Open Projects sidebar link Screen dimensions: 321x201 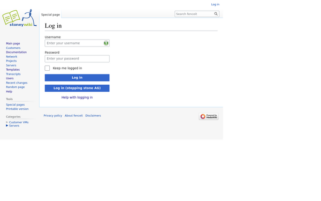(x=11, y=61)
